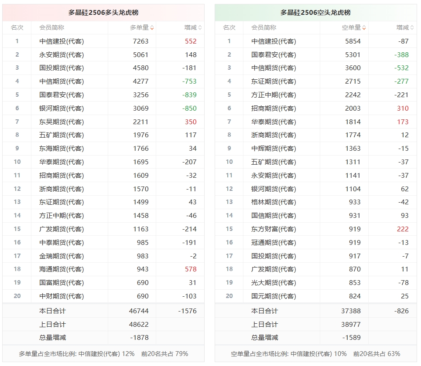Screen dimensions: 421x366
Task: Click long position value 7263
Action: pyautogui.click(x=140, y=41)
